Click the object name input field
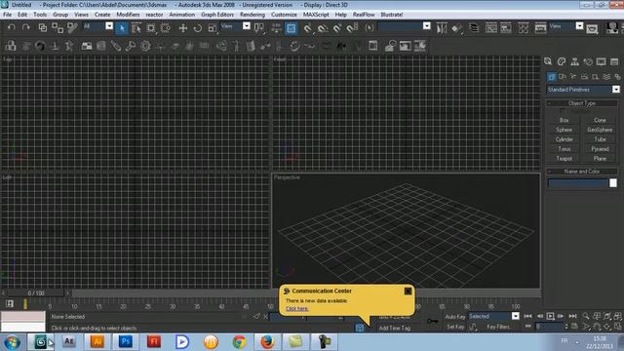The height and width of the screenshot is (351, 624). pyautogui.click(x=578, y=183)
